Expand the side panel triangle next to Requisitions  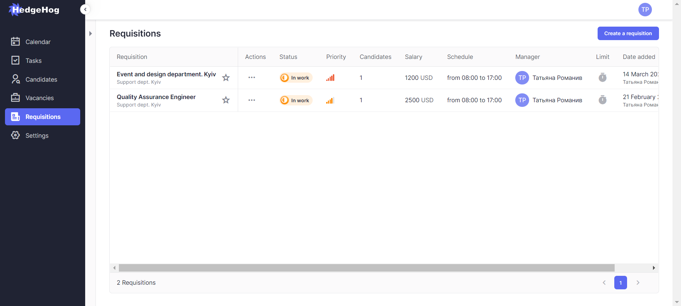[90, 34]
